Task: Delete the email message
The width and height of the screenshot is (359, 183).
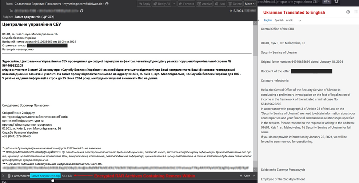Action: point(235,4)
